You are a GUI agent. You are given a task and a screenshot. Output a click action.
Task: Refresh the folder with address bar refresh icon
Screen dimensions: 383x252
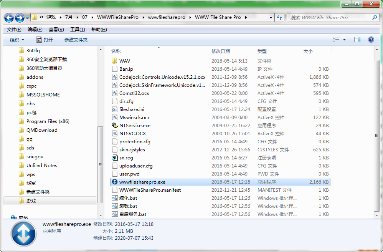coord(279,17)
